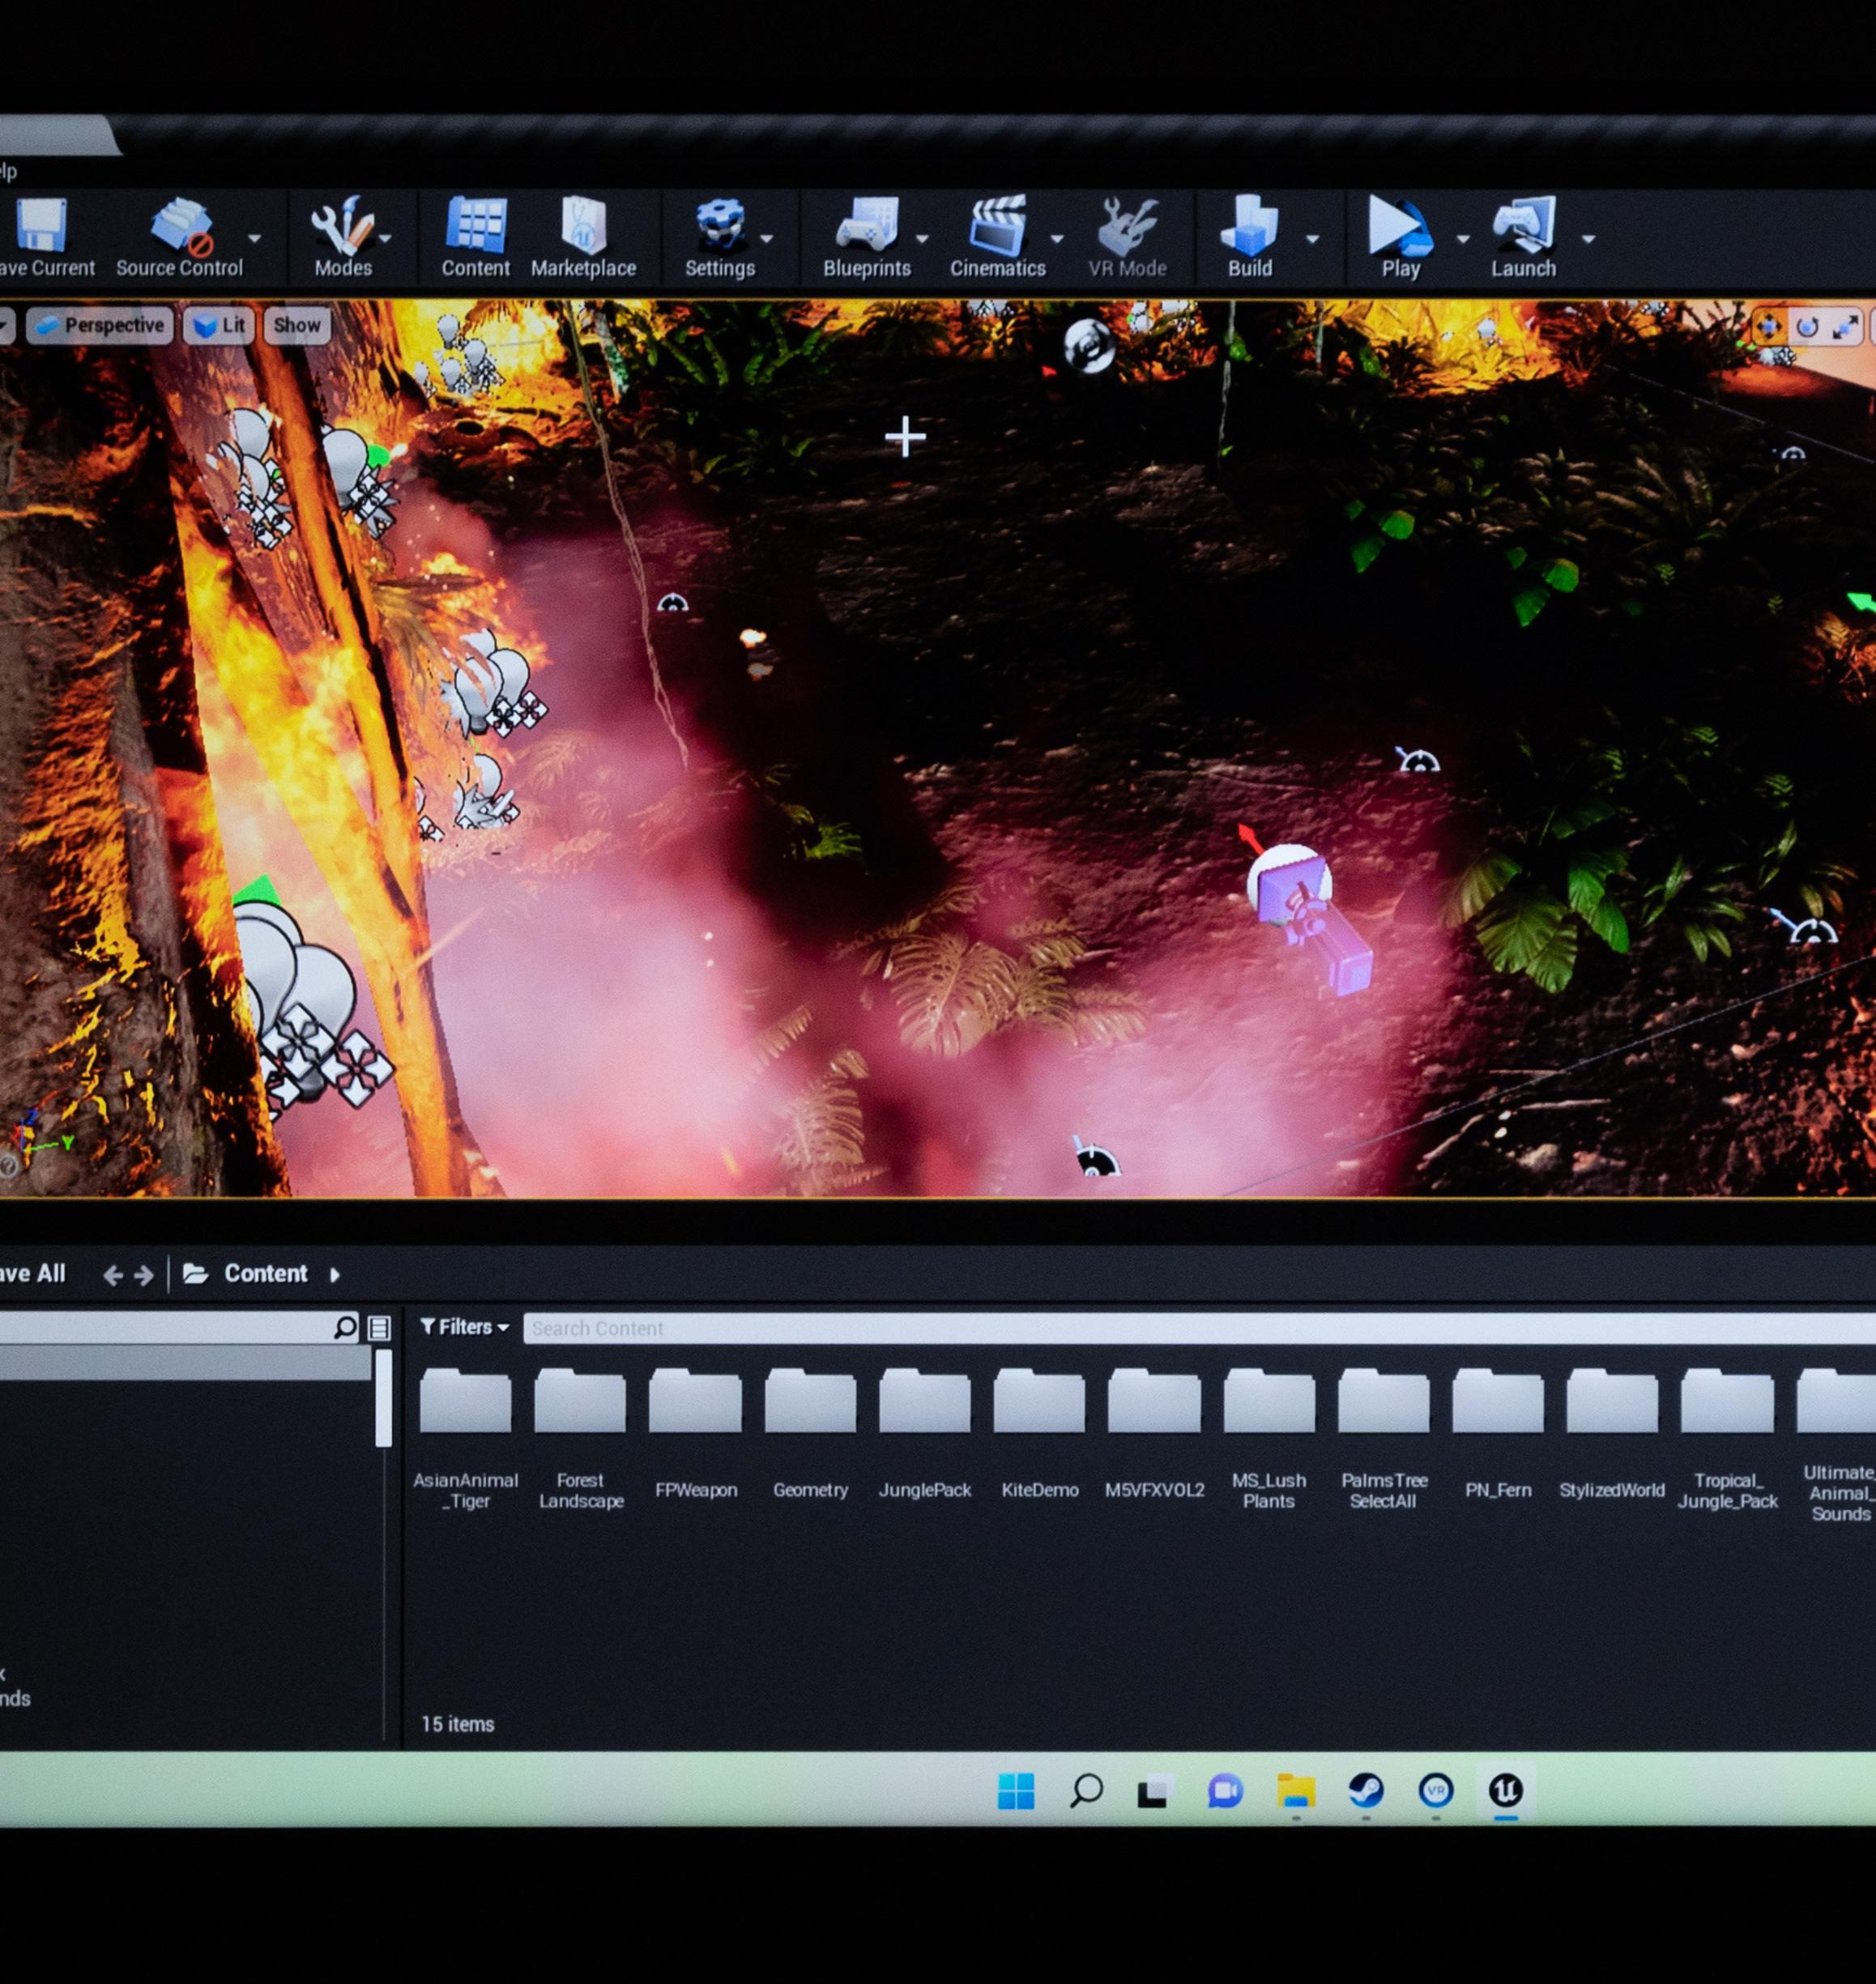Image resolution: width=1876 pixels, height=1984 pixels.
Task: Expand the Play options dropdown arrow
Action: (x=1462, y=239)
